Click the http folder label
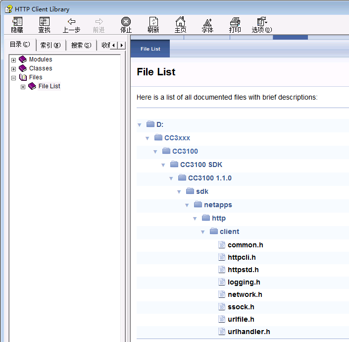This screenshot has height=342, width=349. click(x=219, y=219)
